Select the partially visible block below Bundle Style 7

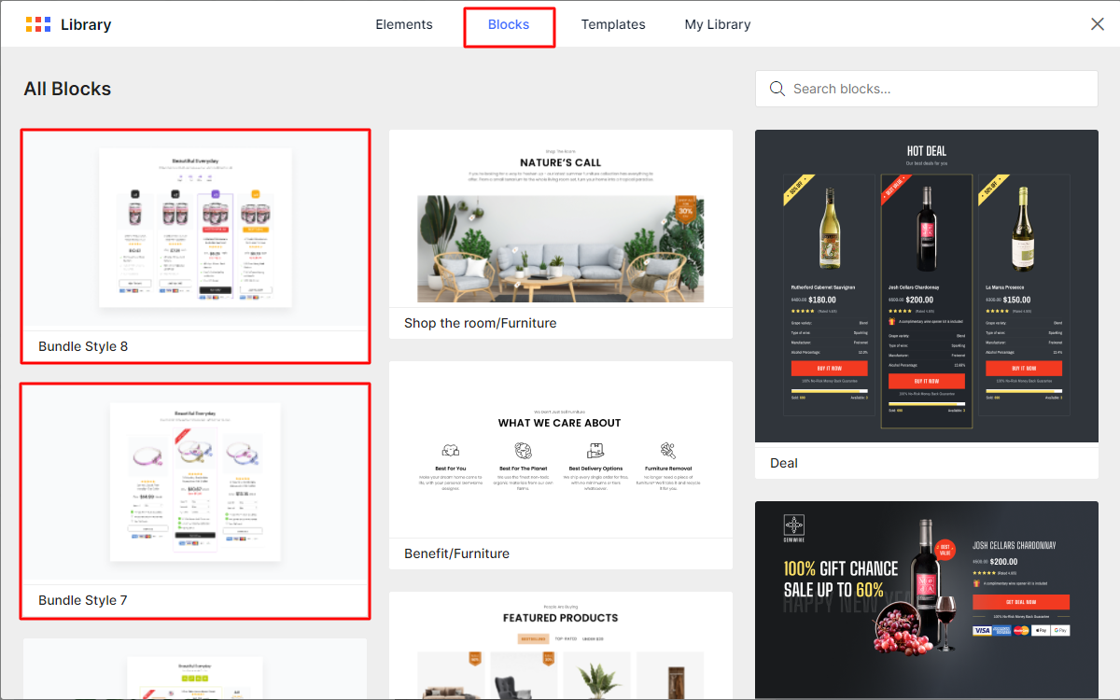click(x=195, y=669)
